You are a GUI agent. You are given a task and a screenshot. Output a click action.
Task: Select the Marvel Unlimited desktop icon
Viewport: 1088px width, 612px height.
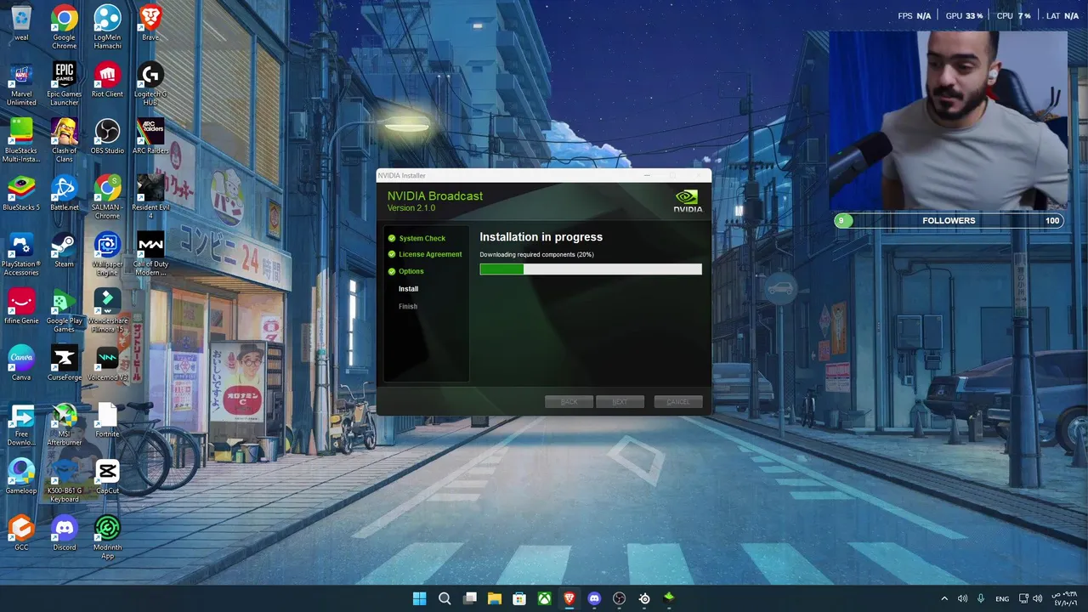(x=21, y=83)
